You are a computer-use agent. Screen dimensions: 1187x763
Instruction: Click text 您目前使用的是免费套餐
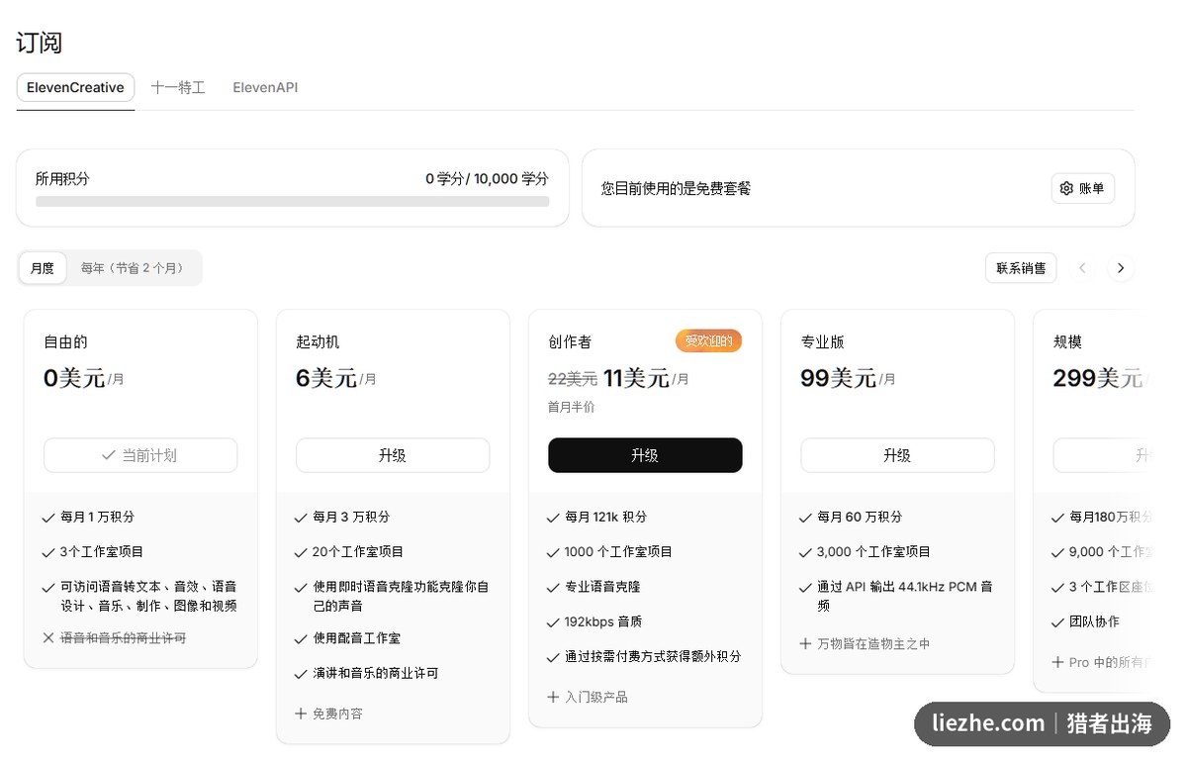(x=676, y=188)
